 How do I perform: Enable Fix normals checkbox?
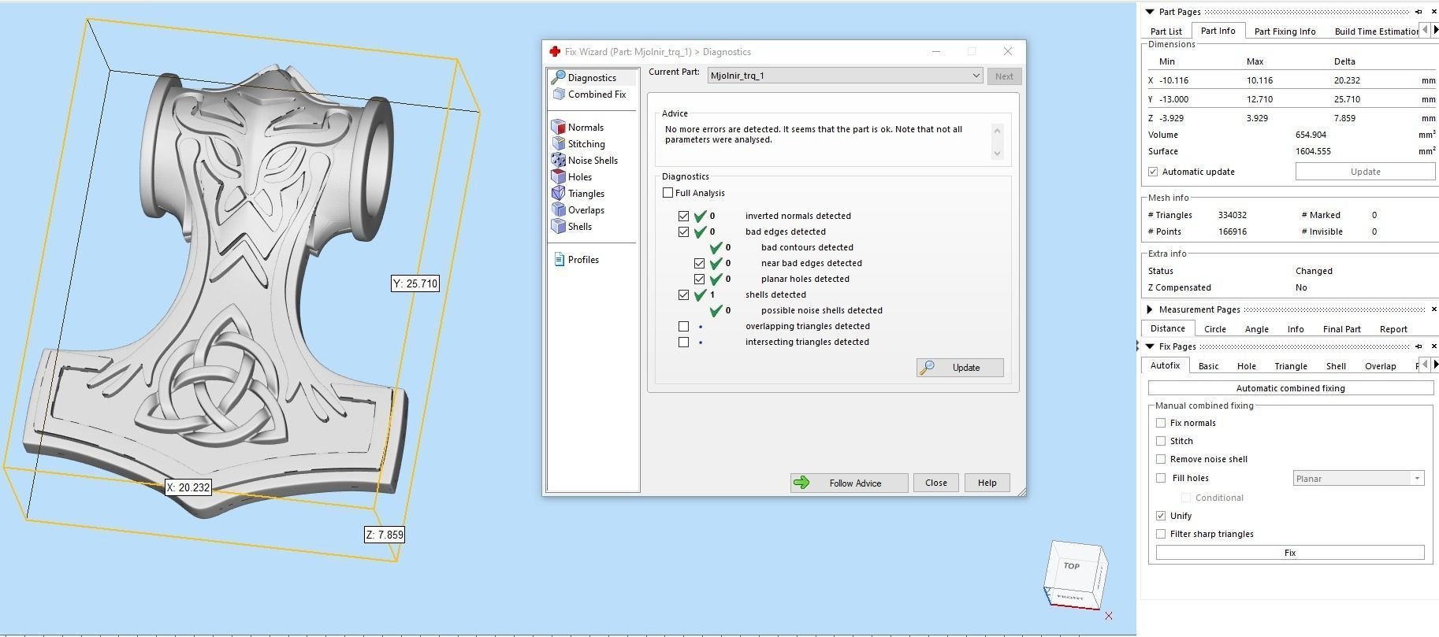coord(1161,423)
